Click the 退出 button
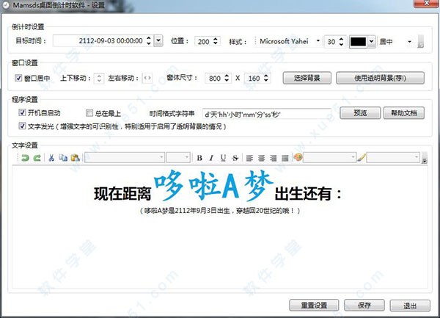The width and height of the screenshot is (440, 318). point(410,306)
